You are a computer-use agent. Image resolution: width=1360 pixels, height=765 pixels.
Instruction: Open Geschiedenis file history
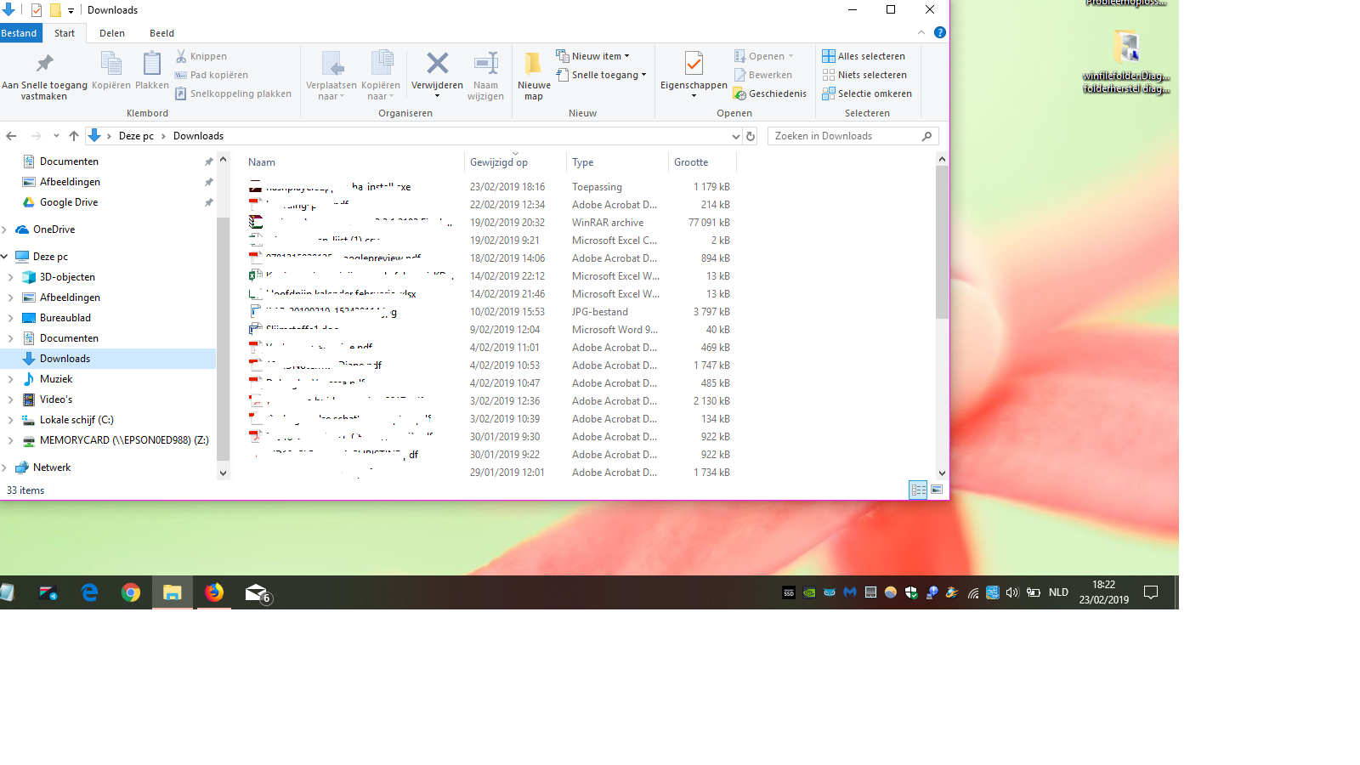[770, 93]
